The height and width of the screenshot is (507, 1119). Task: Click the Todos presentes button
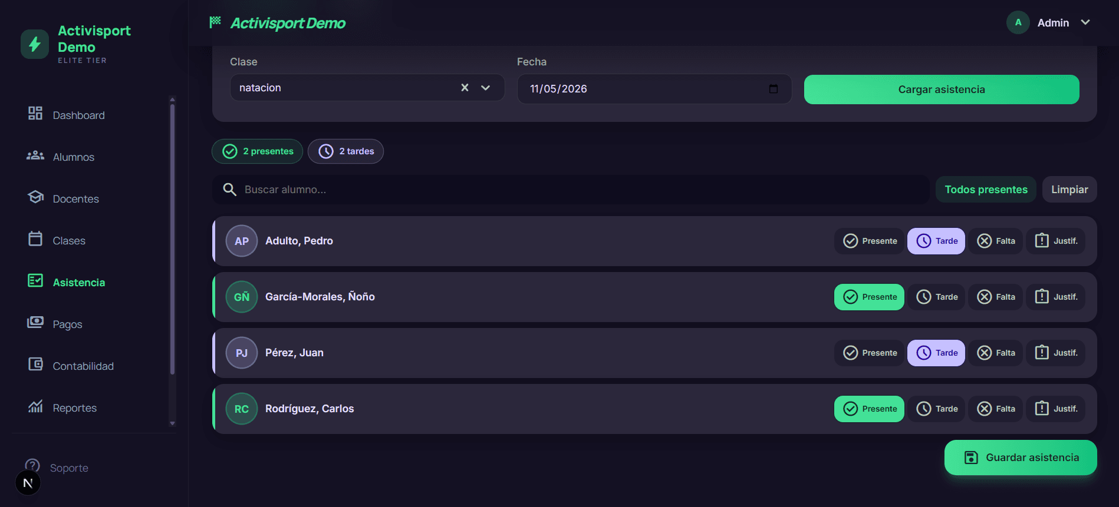click(x=986, y=190)
